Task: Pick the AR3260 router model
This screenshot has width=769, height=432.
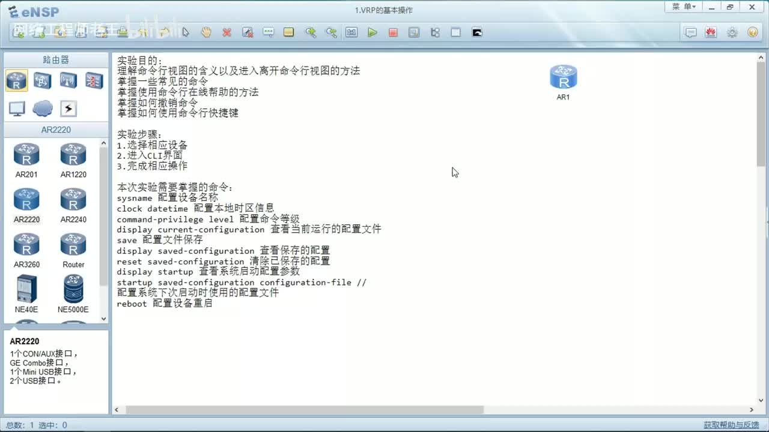Action: [26, 250]
